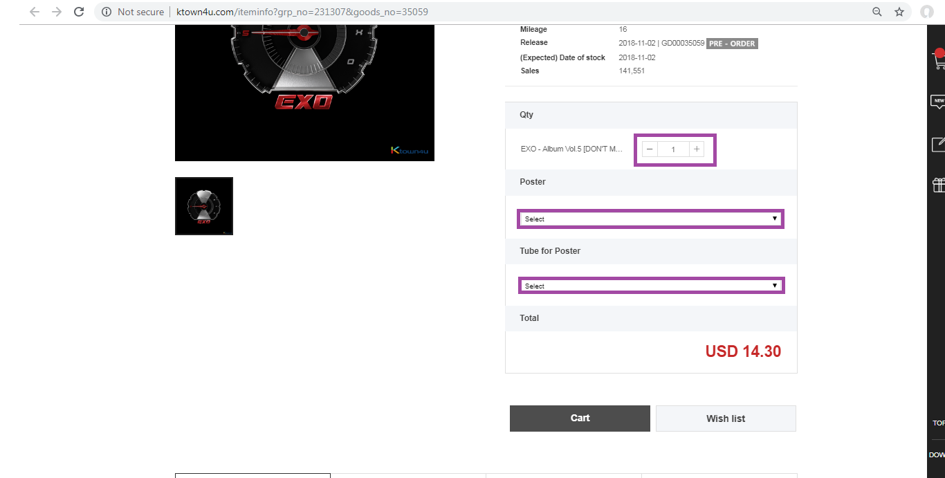Click the Release label
This screenshot has width=945, height=478.
coord(534,42)
